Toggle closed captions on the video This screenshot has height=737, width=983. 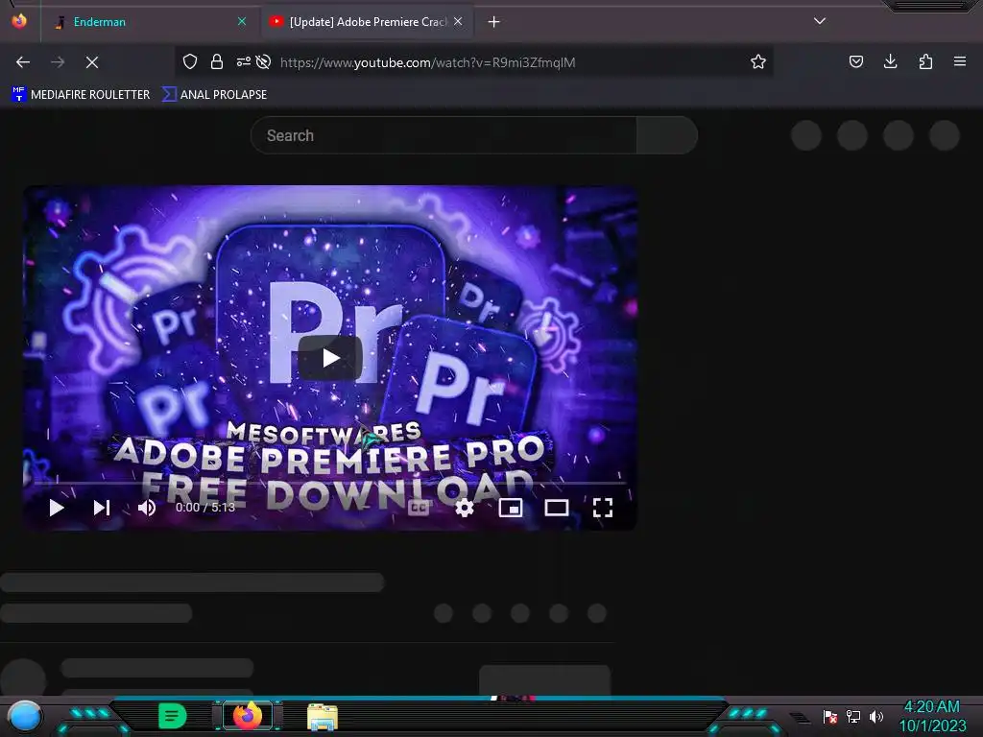pos(419,508)
